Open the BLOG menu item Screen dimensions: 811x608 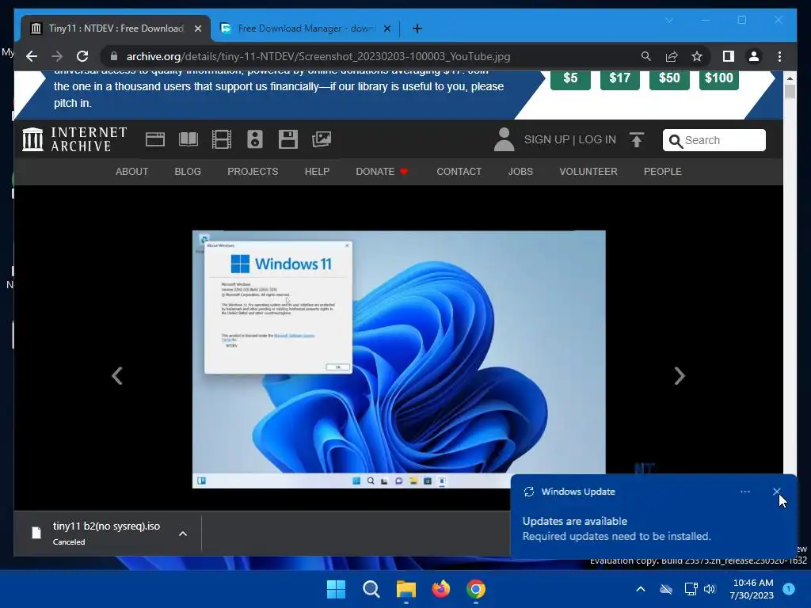pyautogui.click(x=188, y=172)
